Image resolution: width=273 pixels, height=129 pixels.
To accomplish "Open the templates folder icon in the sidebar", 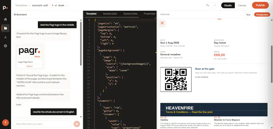I will point(5,28).
